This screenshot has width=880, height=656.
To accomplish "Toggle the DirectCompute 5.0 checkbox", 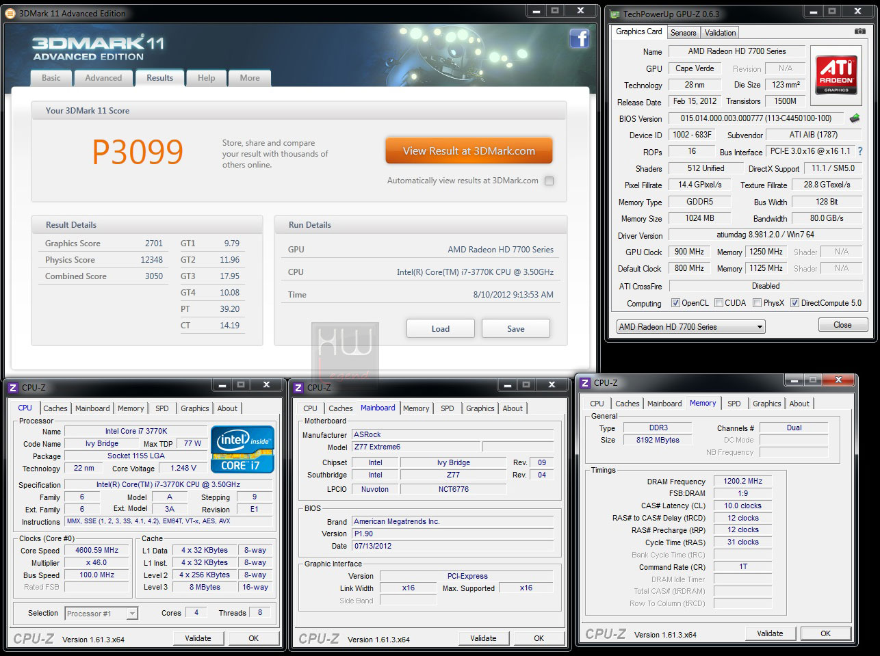I will (x=794, y=303).
